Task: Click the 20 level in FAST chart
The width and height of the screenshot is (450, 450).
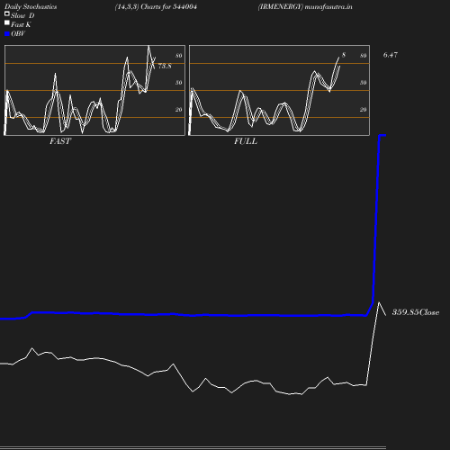Action: pos(178,110)
